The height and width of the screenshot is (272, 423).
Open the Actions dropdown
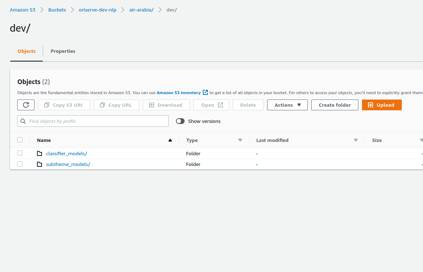pyautogui.click(x=287, y=105)
